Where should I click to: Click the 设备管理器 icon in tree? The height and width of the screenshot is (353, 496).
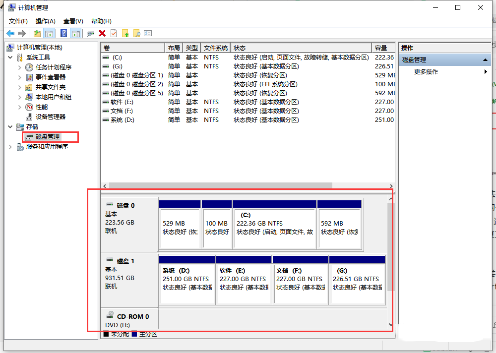point(29,117)
